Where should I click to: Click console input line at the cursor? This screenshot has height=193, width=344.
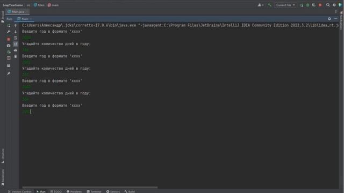[x=27, y=112]
